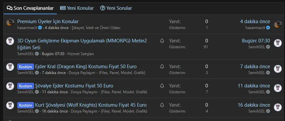Click last-poster avatar right of Bugün: 07:30
The image size is (285, 121).
[278, 43]
